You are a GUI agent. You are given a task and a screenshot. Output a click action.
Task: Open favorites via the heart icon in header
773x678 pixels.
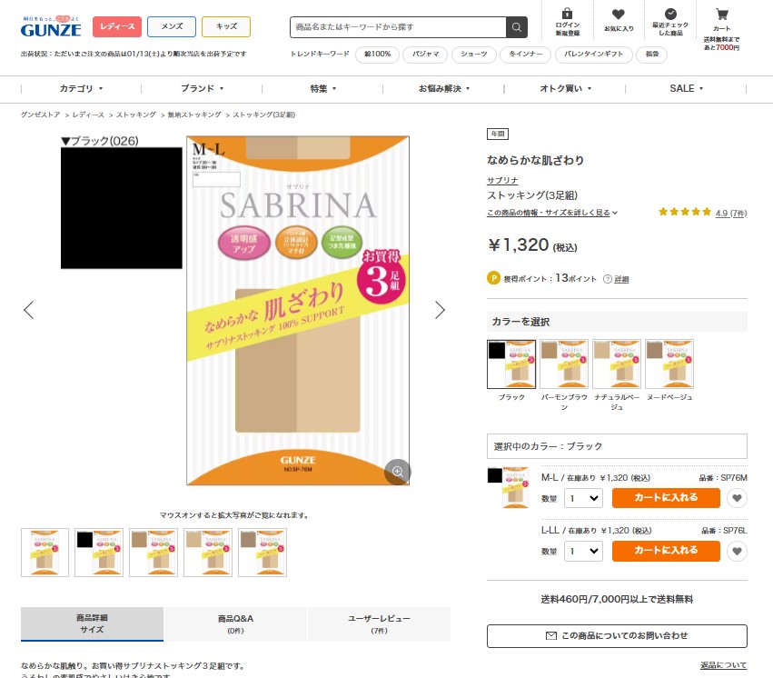click(619, 21)
